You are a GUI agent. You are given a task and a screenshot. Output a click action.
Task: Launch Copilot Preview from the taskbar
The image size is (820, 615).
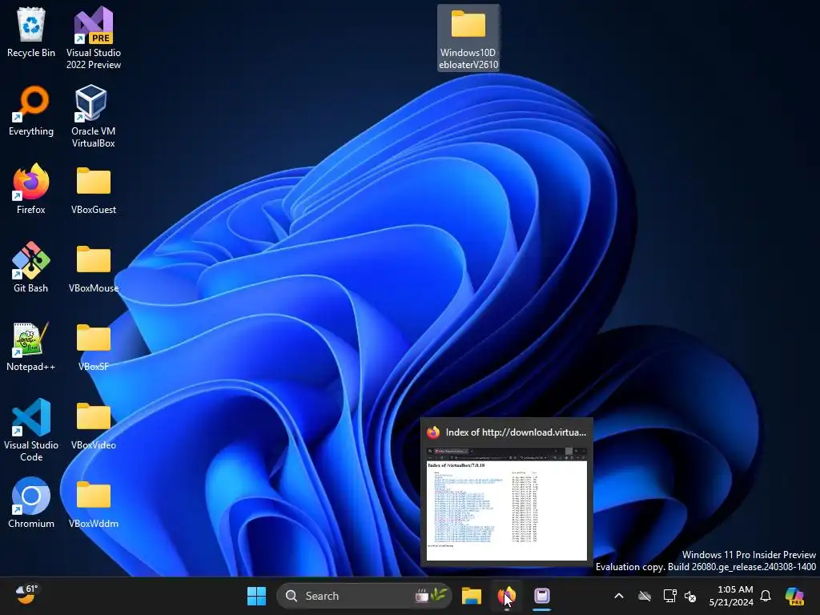pyautogui.click(x=794, y=596)
